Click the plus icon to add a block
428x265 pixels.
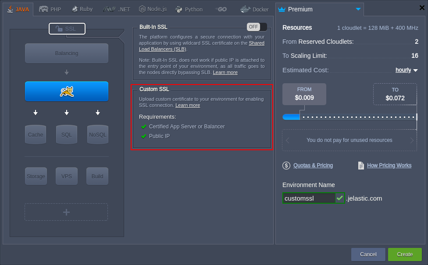pos(66,212)
